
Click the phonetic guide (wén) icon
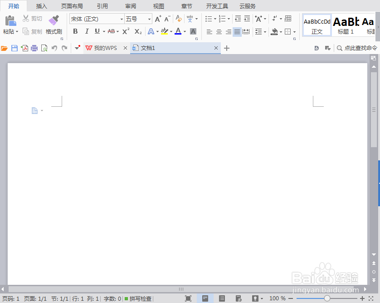coord(190,19)
